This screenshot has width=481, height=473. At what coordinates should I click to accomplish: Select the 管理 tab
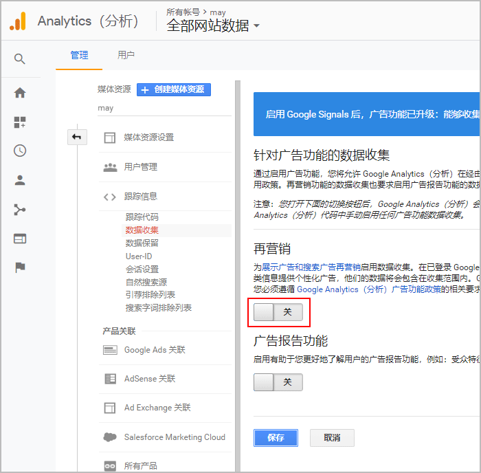(x=79, y=55)
